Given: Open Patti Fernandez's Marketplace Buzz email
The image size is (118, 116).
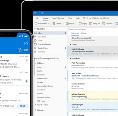Looking at the screenshot, I should [x=93, y=65].
